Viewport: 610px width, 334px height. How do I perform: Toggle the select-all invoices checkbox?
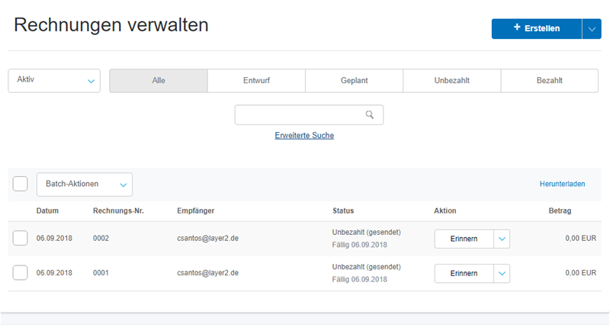[x=21, y=184]
